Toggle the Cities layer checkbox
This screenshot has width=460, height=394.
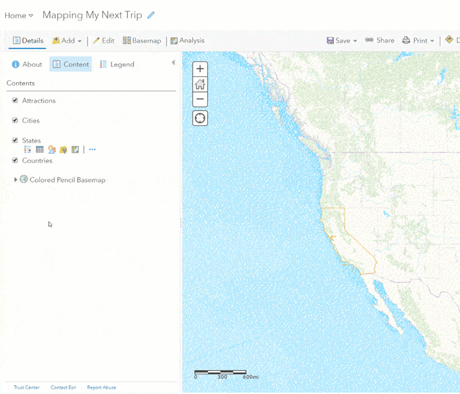tap(15, 120)
